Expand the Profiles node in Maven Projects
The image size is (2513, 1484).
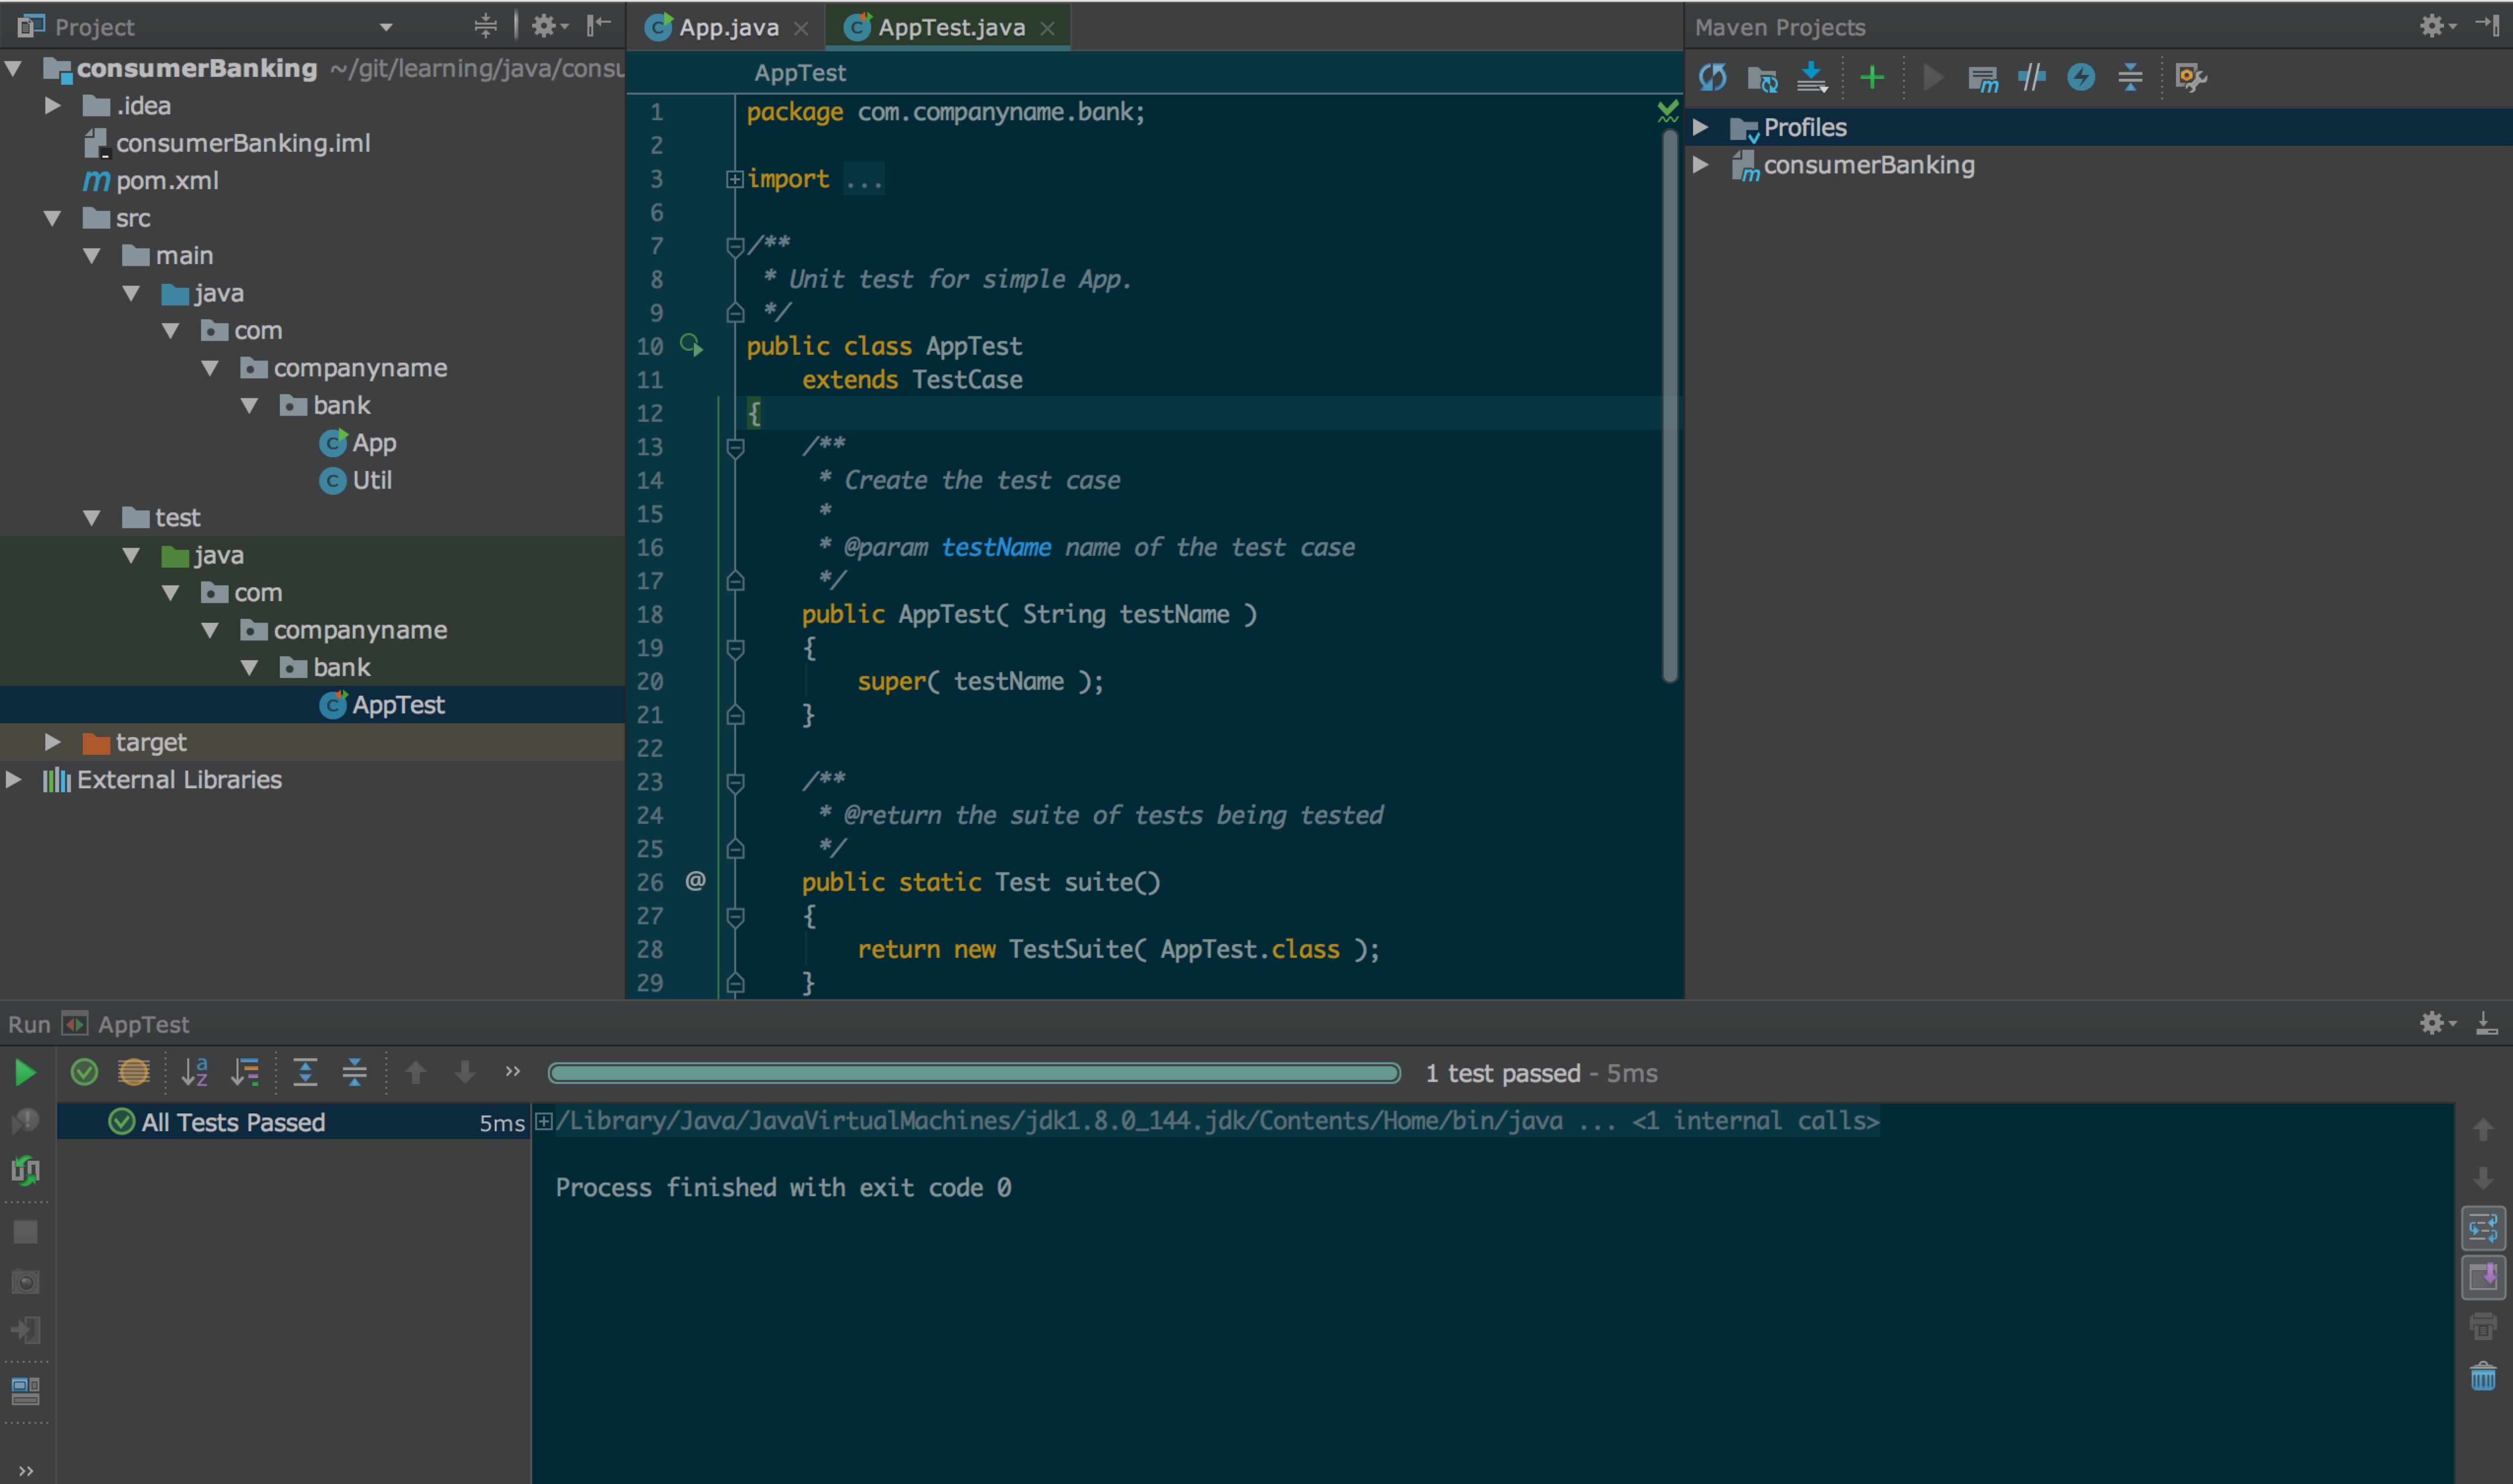[1700, 127]
